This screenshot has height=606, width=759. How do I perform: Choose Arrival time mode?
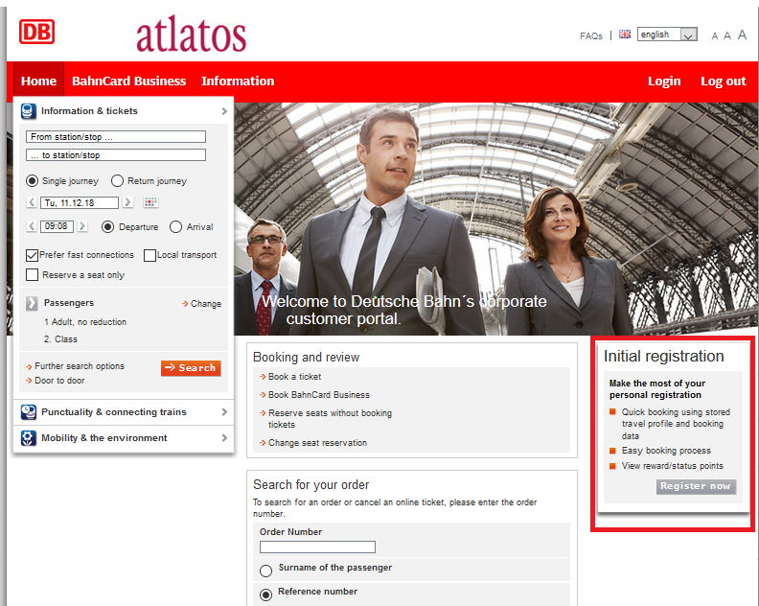(175, 226)
